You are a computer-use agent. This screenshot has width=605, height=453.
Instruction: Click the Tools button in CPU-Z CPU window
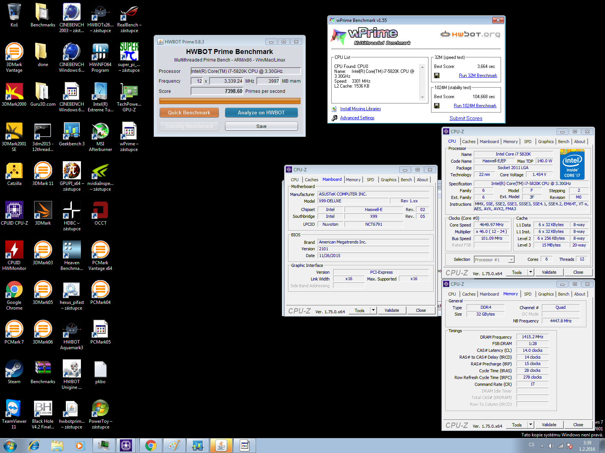(x=517, y=272)
